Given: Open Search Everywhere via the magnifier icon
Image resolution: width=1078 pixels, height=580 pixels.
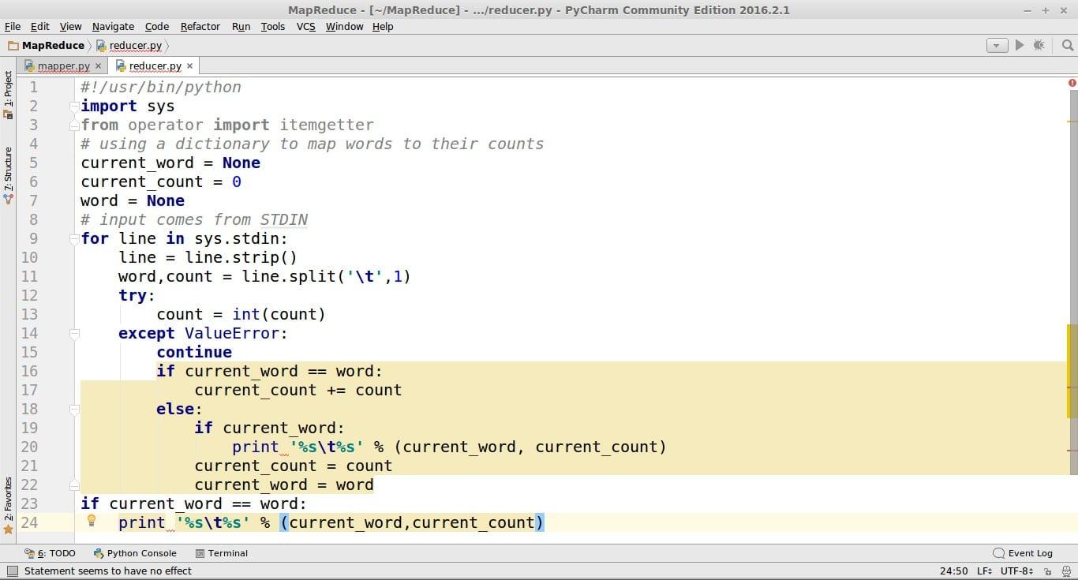Looking at the screenshot, I should (x=1067, y=45).
